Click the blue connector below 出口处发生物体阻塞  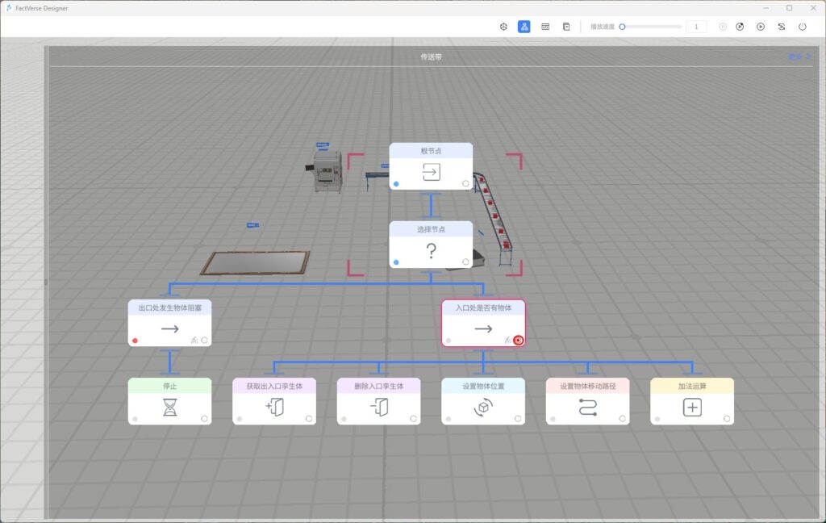169,362
